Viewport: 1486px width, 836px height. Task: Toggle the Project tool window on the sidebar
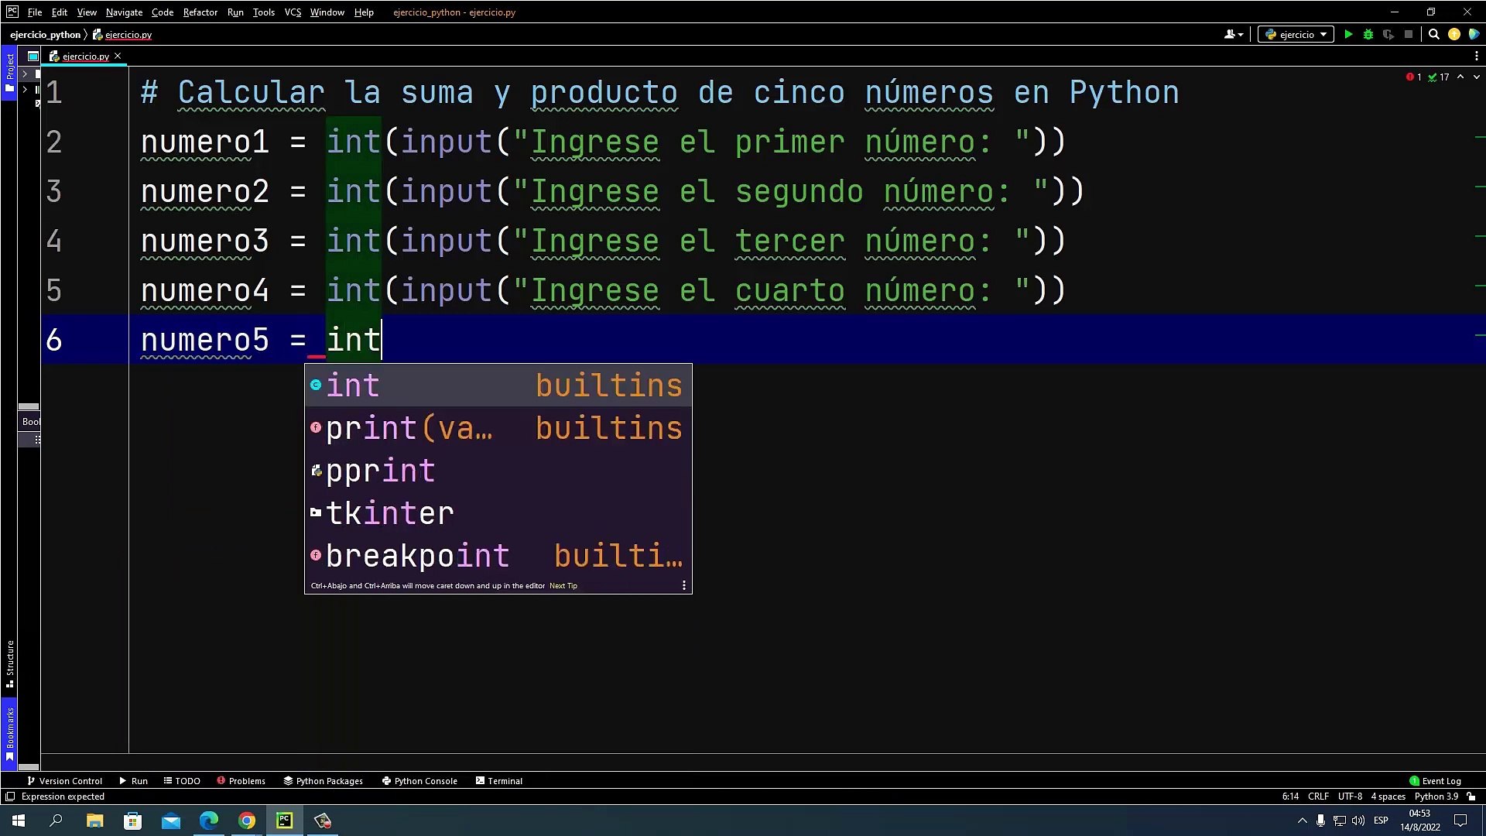pos(9,72)
